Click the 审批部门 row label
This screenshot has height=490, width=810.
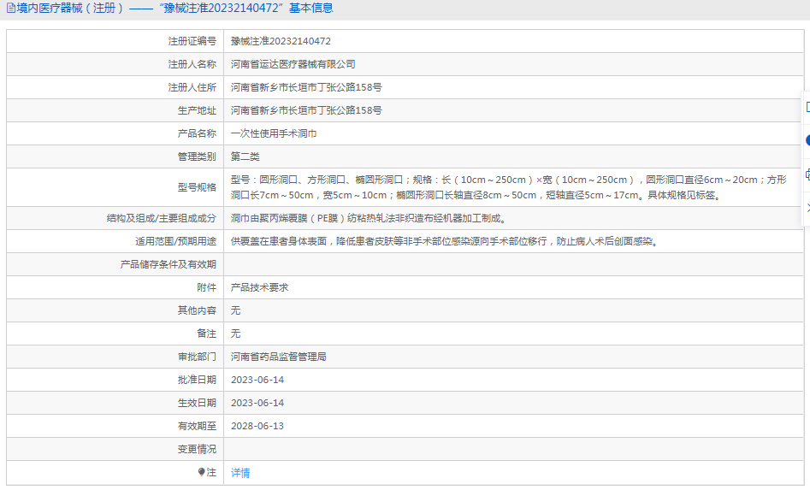197,357
